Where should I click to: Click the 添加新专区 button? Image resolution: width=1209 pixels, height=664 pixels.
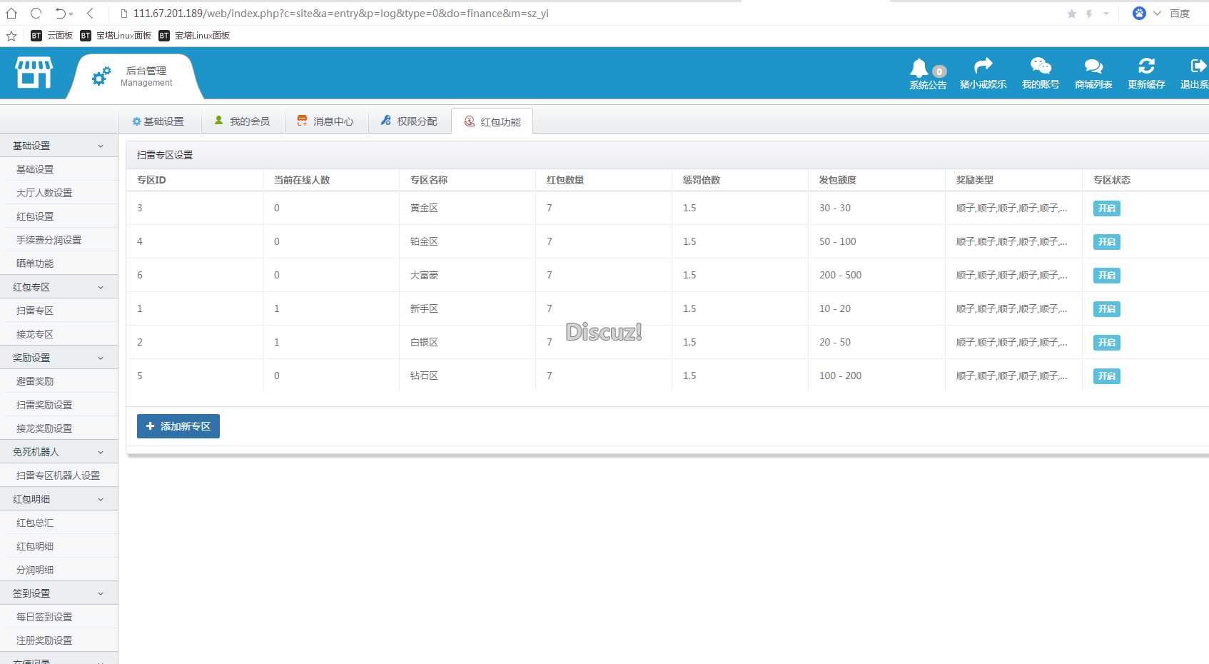[178, 426]
